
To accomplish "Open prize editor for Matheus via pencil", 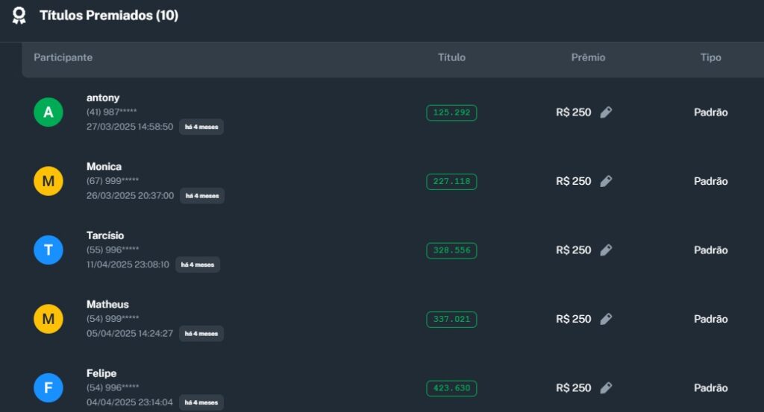I will (x=606, y=319).
